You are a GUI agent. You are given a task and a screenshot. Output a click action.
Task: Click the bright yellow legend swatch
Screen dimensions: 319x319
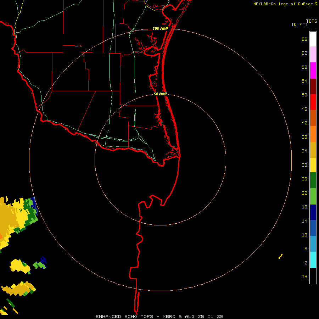(313, 165)
